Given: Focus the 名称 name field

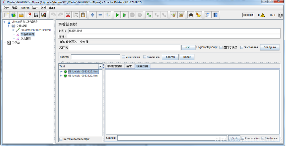Looking at the screenshot, I should (x=174, y=31).
